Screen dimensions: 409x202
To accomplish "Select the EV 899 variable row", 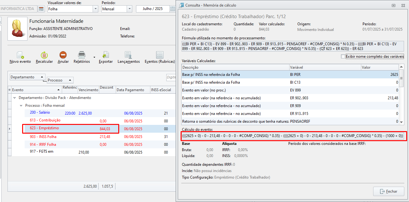I will (x=290, y=90).
